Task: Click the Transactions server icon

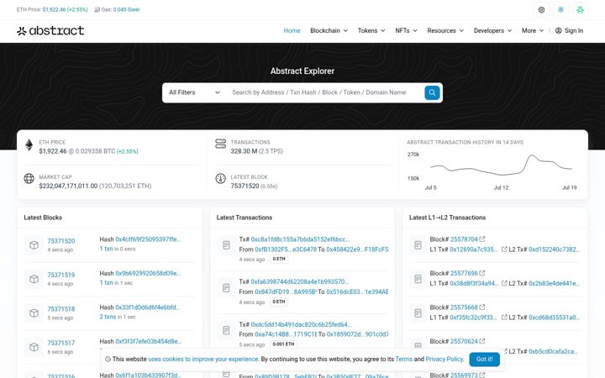Action: (220, 144)
